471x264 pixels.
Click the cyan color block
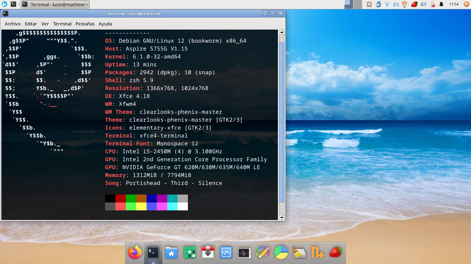pyautogui.click(x=172, y=206)
